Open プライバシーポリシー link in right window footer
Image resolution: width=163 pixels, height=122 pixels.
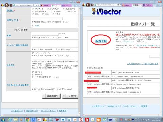(130, 106)
